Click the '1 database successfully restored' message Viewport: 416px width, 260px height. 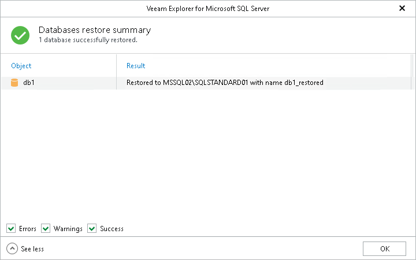pyautogui.click(x=88, y=40)
